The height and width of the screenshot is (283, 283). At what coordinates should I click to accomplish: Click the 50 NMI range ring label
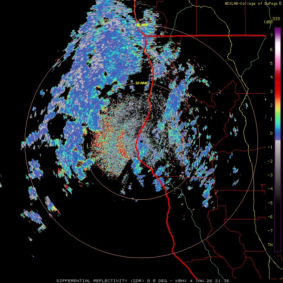[141, 83]
